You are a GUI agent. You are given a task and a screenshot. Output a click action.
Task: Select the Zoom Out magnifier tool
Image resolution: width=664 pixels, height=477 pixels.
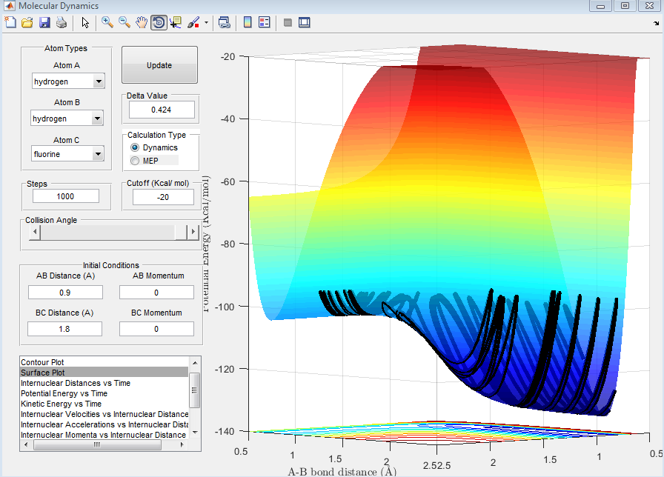pyautogui.click(x=124, y=23)
